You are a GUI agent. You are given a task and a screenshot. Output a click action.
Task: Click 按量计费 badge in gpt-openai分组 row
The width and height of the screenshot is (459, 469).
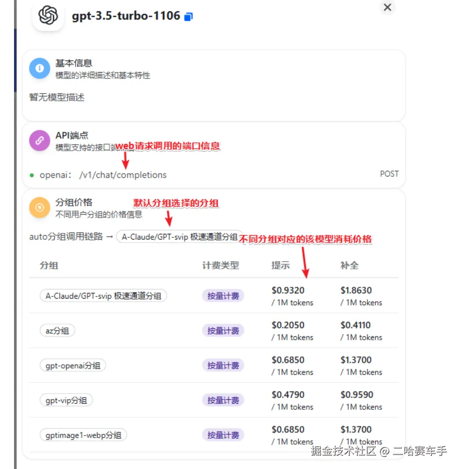(223, 365)
